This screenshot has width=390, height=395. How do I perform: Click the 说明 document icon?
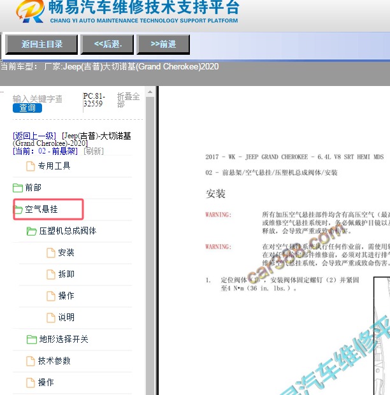pyautogui.click(x=51, y=318)
